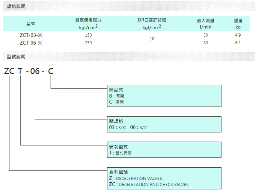Click the 安裝型式 description box

[x=164, y=150]
